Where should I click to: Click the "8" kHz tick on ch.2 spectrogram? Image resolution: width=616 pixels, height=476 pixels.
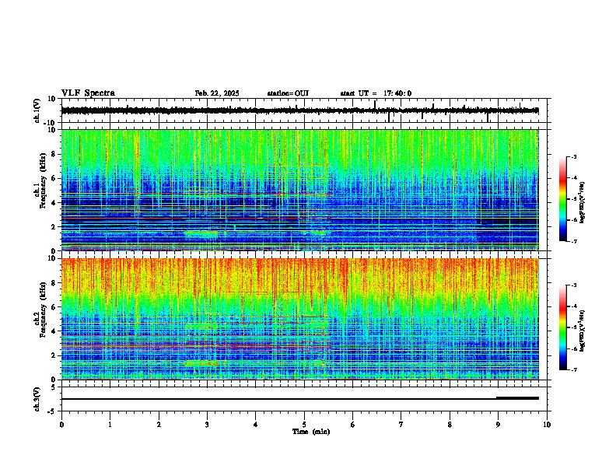point(54,283)
